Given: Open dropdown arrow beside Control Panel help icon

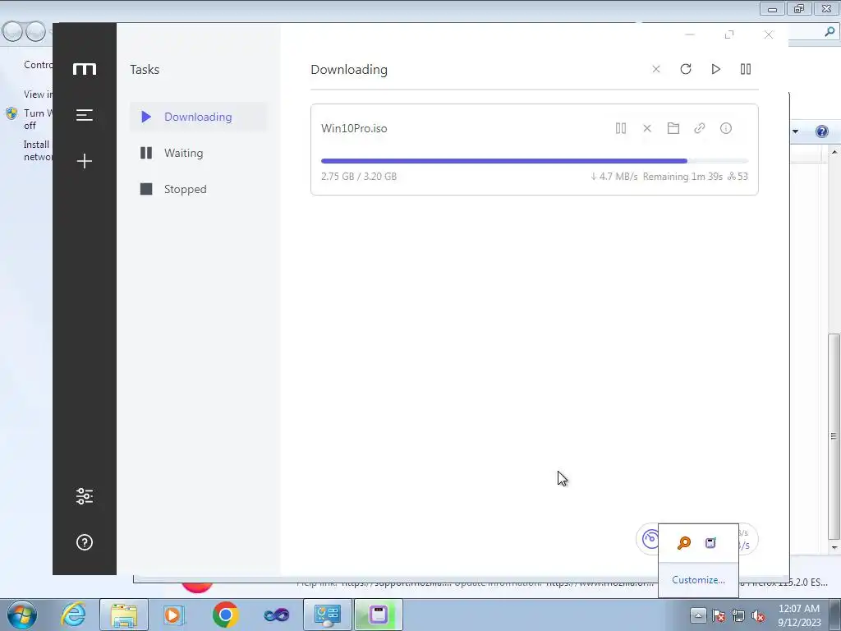Looking at the screenshot, I should [x=795, y=131].
